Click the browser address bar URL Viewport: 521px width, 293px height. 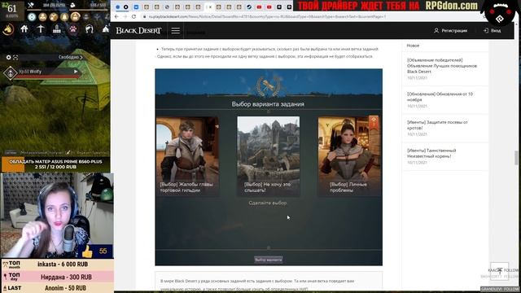[x=267, y=16]
